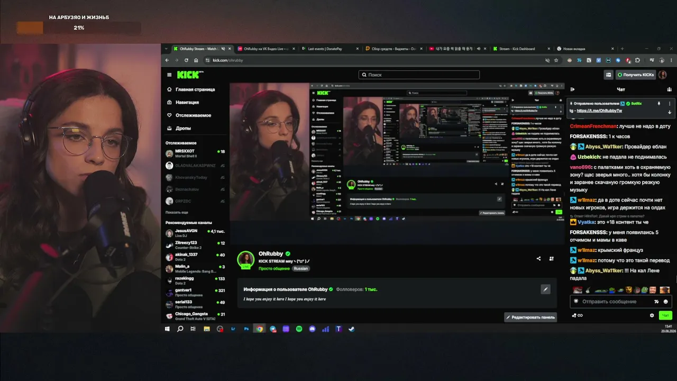This screenshot has width=677, height=381.
Task: Open Windows taskbar search
Action: pos(180,329)
